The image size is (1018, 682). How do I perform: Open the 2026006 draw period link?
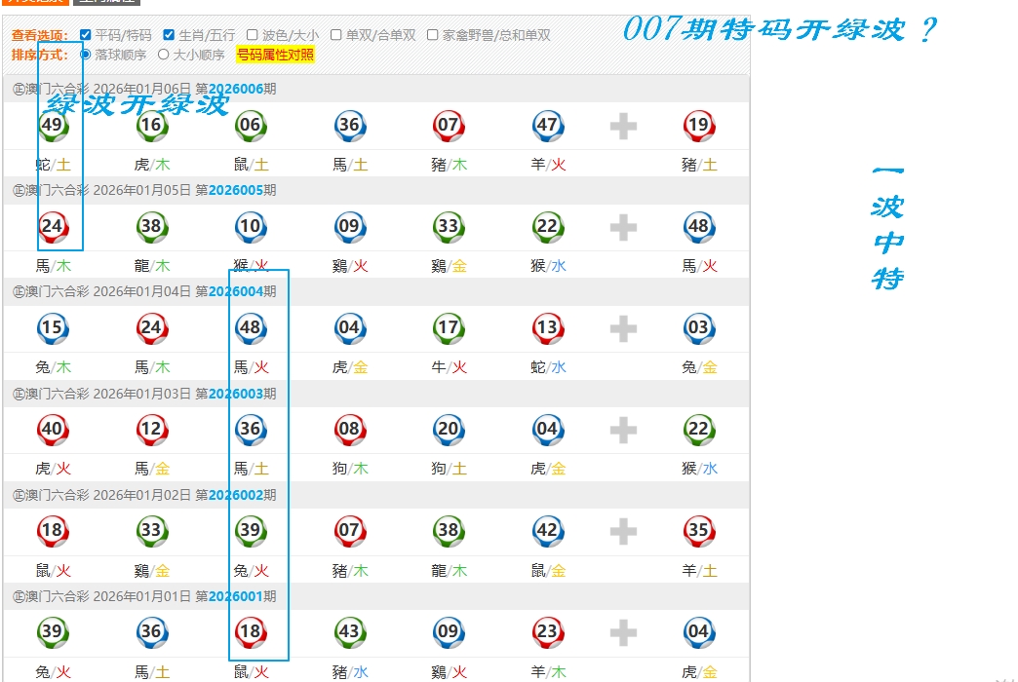[x=236, y=89]
